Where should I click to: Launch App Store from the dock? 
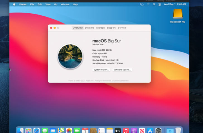click(x=150, y=130)
